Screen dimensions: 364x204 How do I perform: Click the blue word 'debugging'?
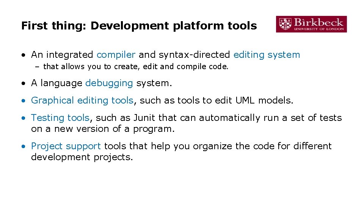[109, 83]
